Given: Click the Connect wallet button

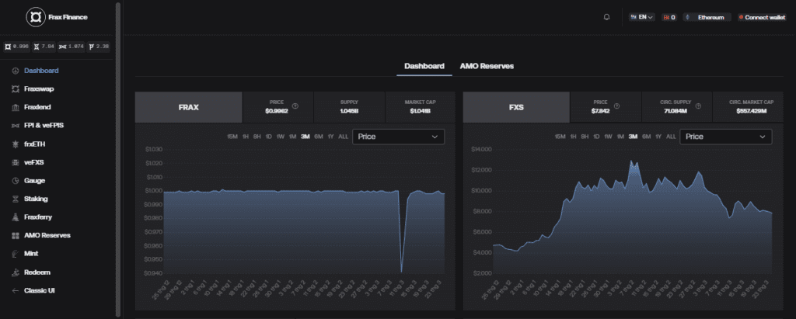Looking at the screenshot, I should point(762,17).
